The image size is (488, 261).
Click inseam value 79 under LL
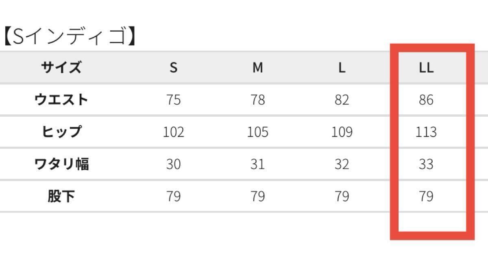click(x=426, y=197)
